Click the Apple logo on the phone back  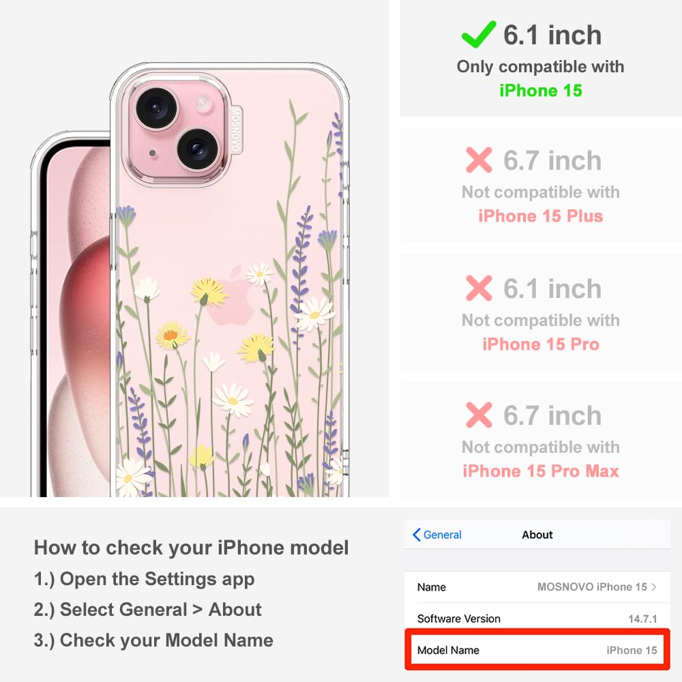tap(233, 297)
